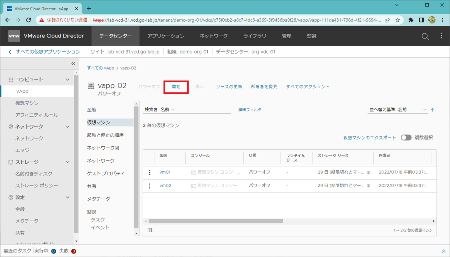Click リースの更新 renew lease button
Screen dimensions: 450x257
click(229, 86)
